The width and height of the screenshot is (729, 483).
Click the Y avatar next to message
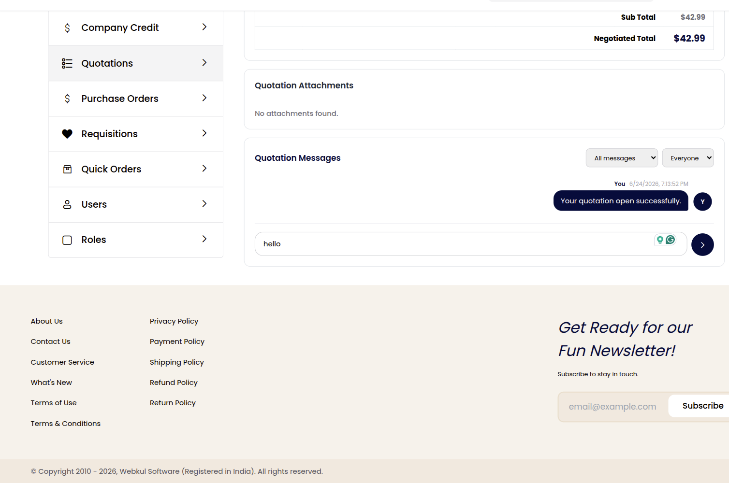click(702, 201)
